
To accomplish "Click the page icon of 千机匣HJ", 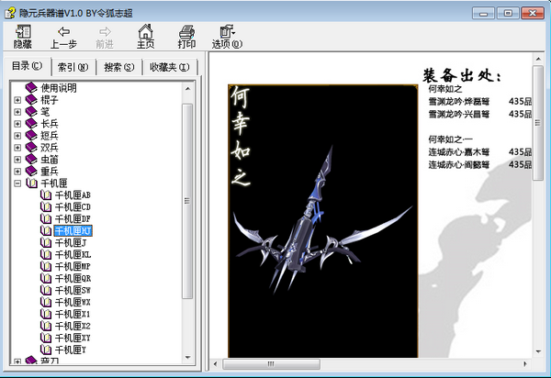I will (x=46, y=231).
